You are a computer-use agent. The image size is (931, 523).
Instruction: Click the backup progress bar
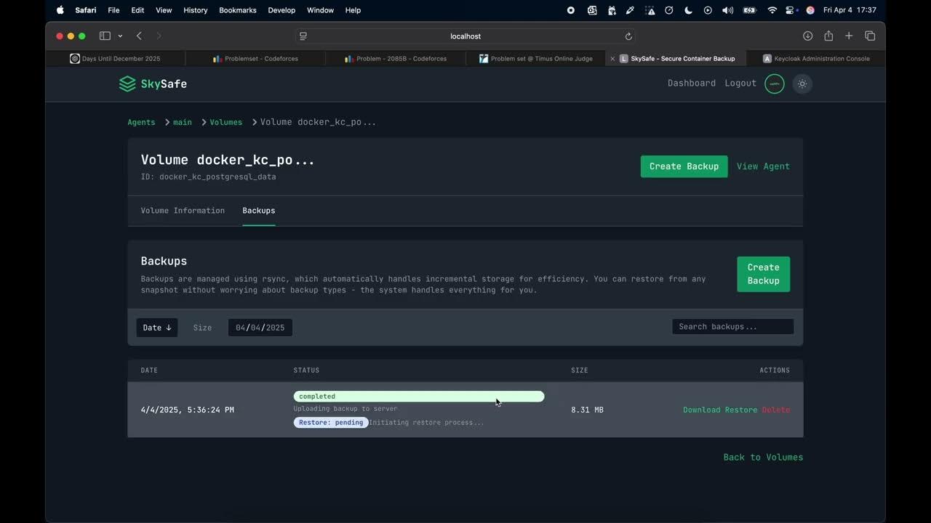418,396
